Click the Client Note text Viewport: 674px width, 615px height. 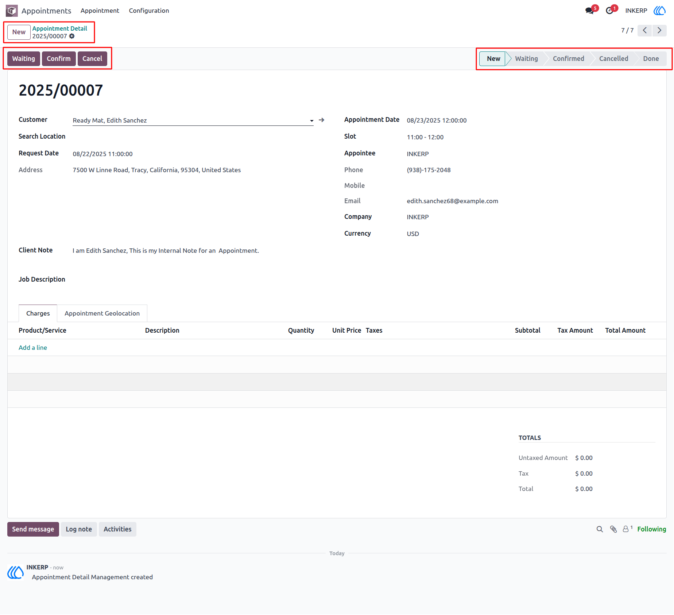[x=166, y=251]
